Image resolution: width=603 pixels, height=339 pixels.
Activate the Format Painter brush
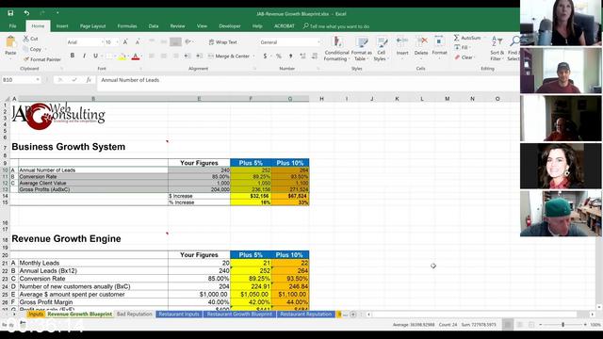[x=26, y=59]
